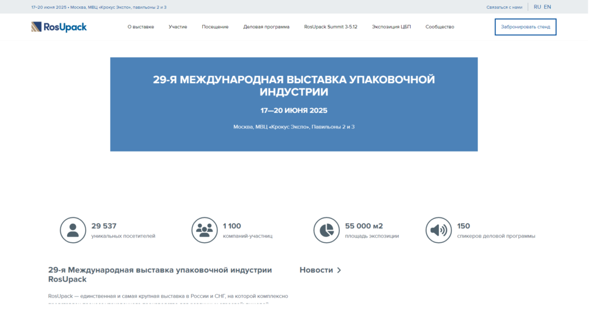The height and width of the screenshot is (333, 593).
Task: Click the компаний-участниц label
Action: [247, 236]
